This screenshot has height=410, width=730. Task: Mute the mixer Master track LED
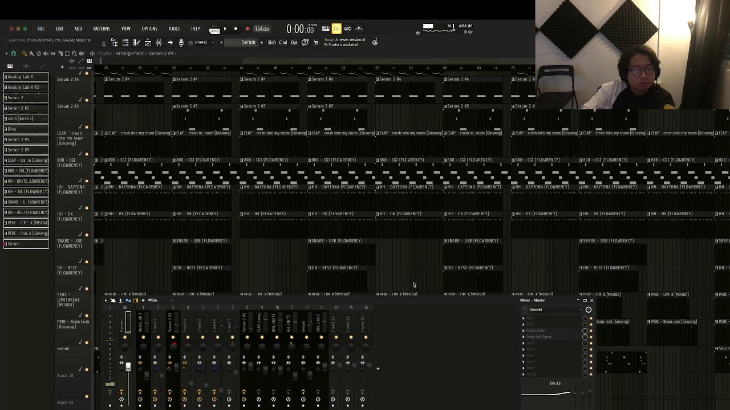pyautogui.click(x=125, y=337)
